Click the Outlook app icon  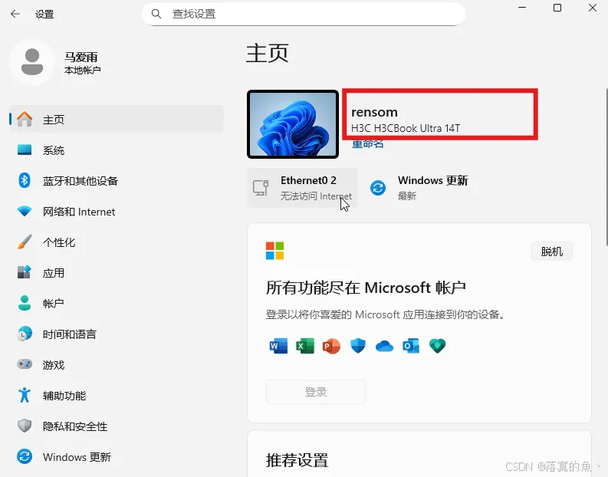(x=411, y=346)
